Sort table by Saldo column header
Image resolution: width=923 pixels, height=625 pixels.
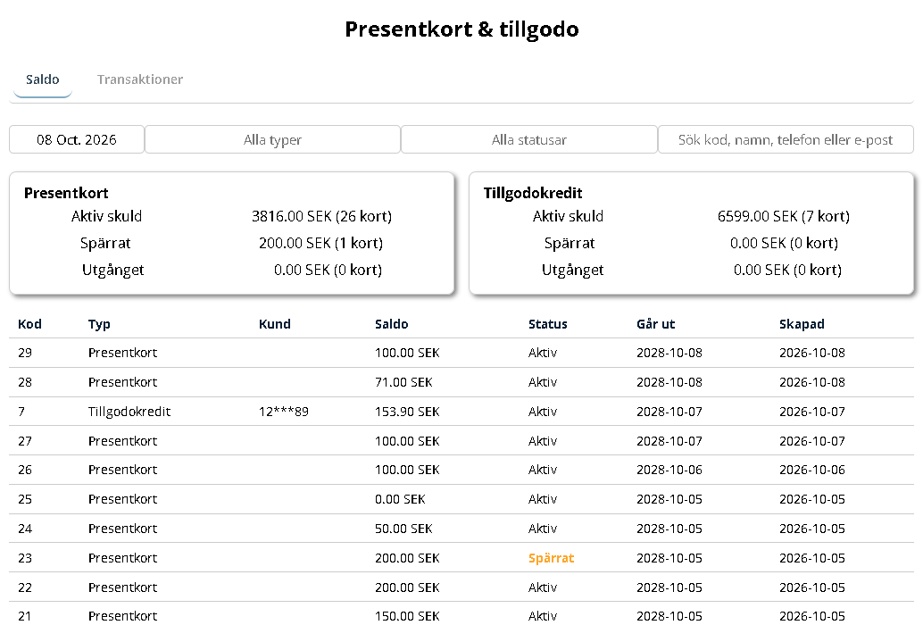pyautogui.click(x=392, y=324)
